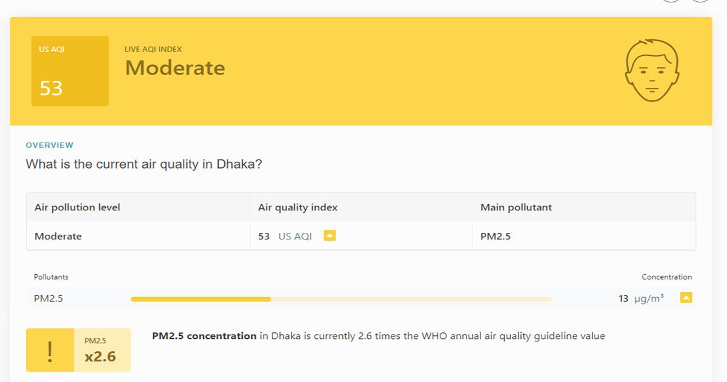The image size is (727, 382).
Task: Open the OVERVIEW section link
Action: coord(50,145)
